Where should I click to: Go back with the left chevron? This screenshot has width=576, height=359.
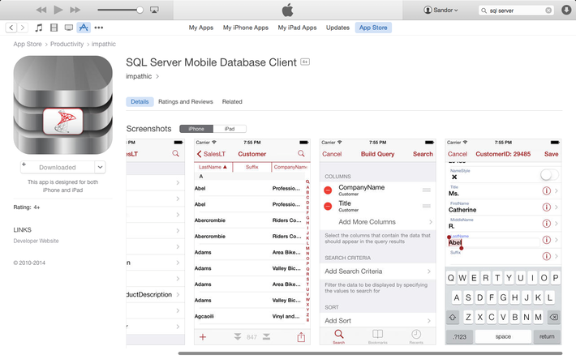11,28
